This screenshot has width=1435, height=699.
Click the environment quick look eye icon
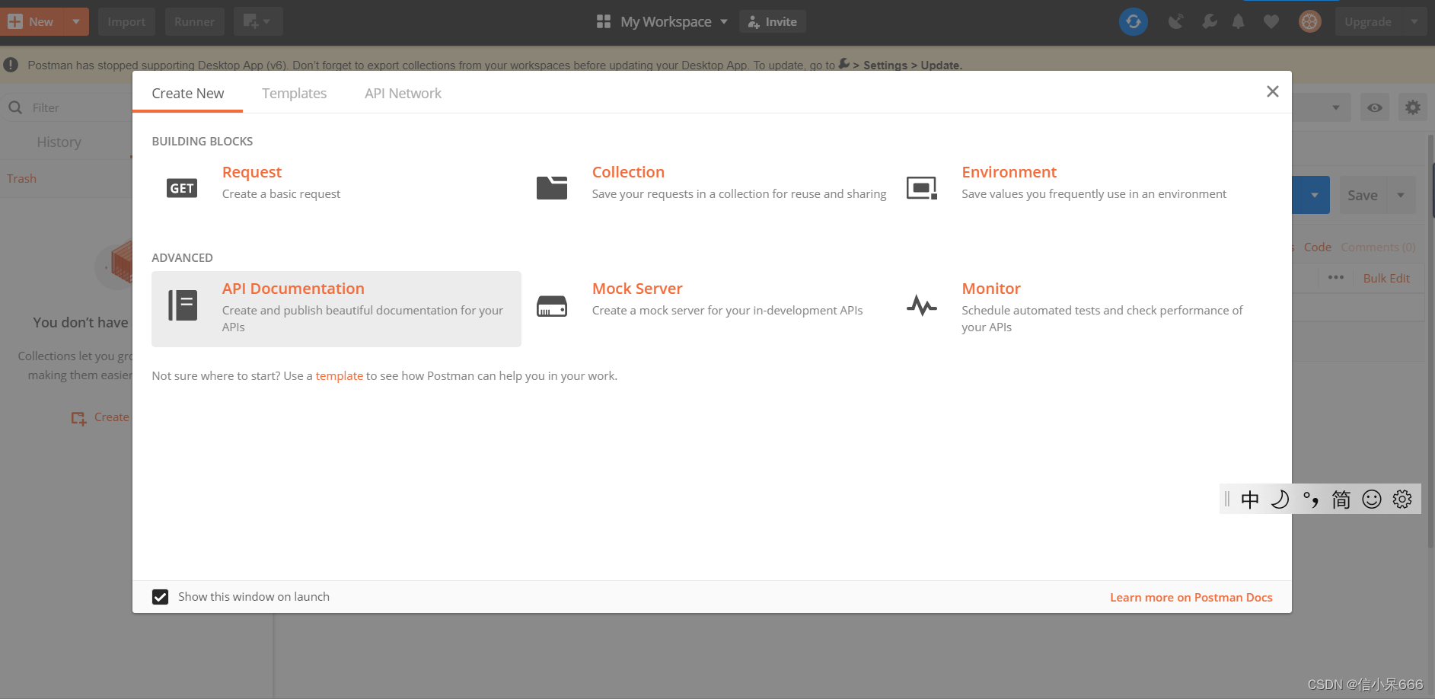click(1375, 107)
